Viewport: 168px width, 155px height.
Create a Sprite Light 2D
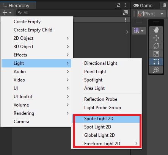pyautogui.click(x=107, y=119)
